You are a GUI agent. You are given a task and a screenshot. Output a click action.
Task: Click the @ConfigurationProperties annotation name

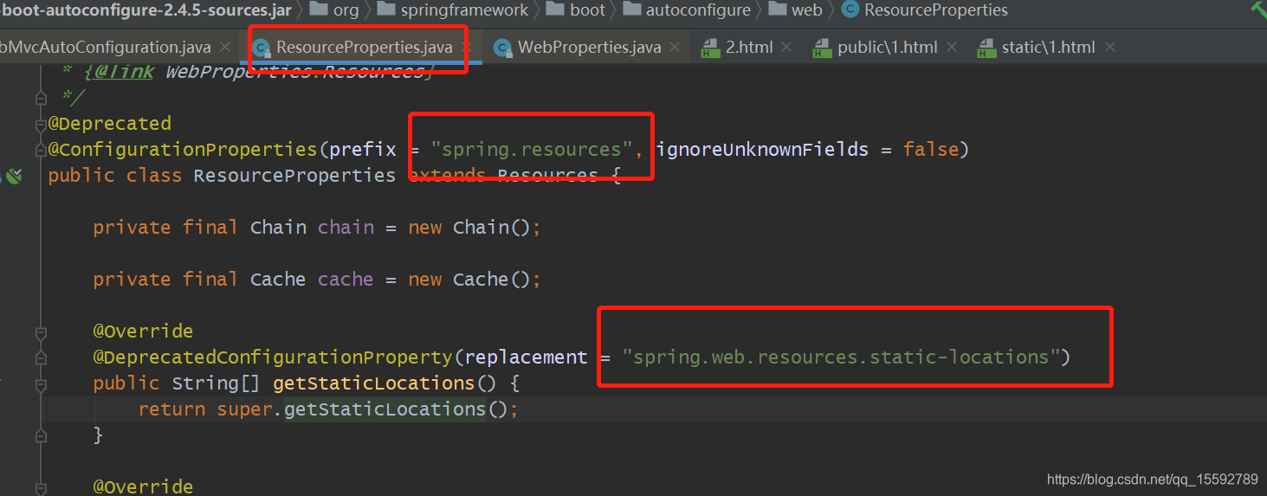[x=183, y=150]
